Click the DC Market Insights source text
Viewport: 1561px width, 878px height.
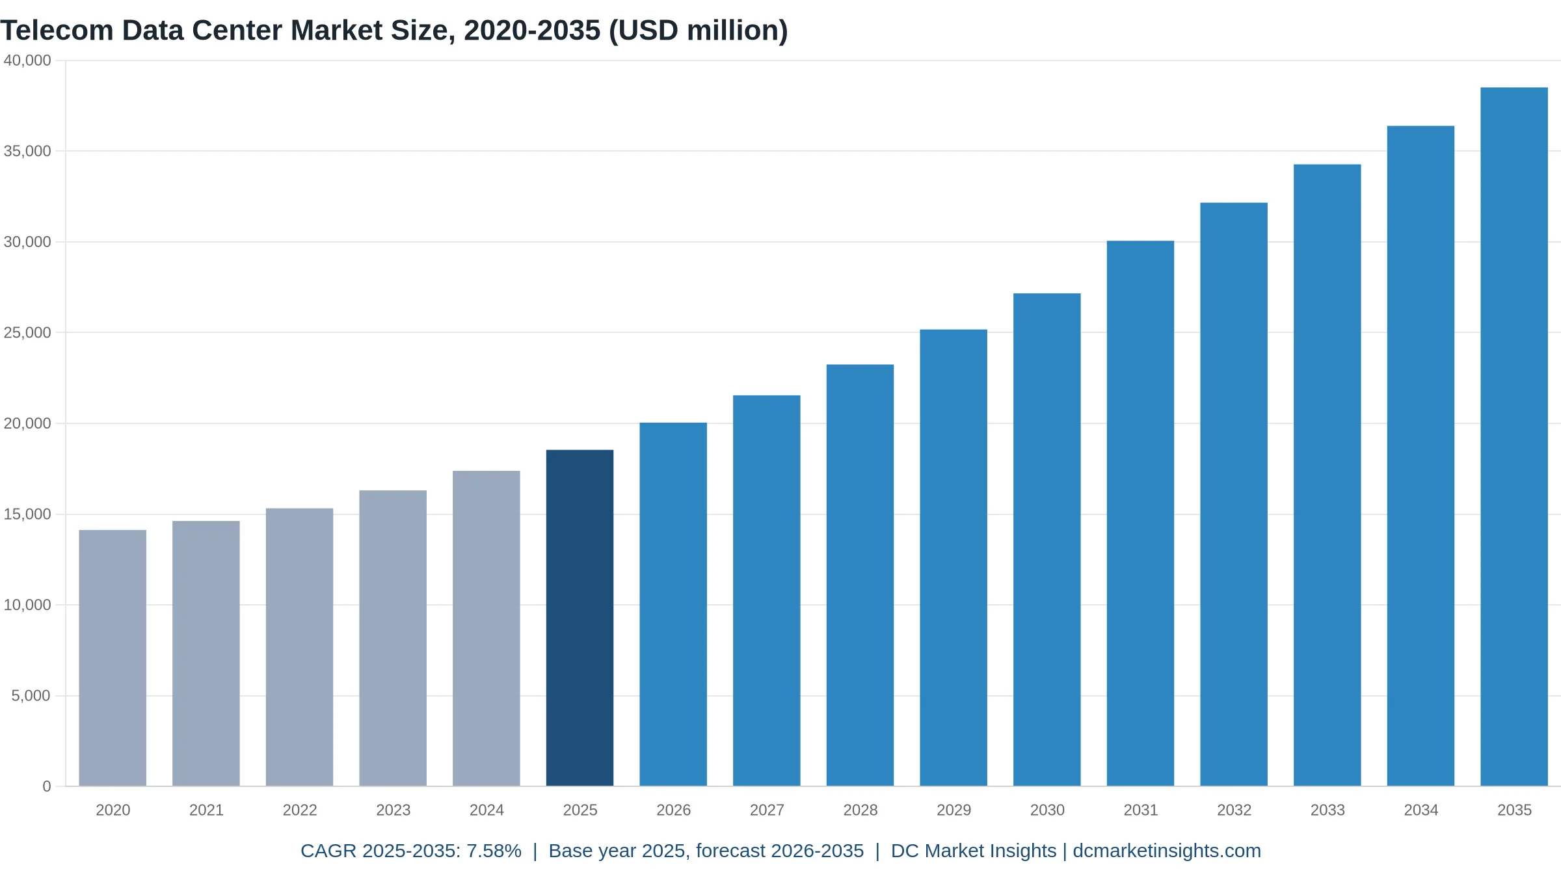point(974,851)
